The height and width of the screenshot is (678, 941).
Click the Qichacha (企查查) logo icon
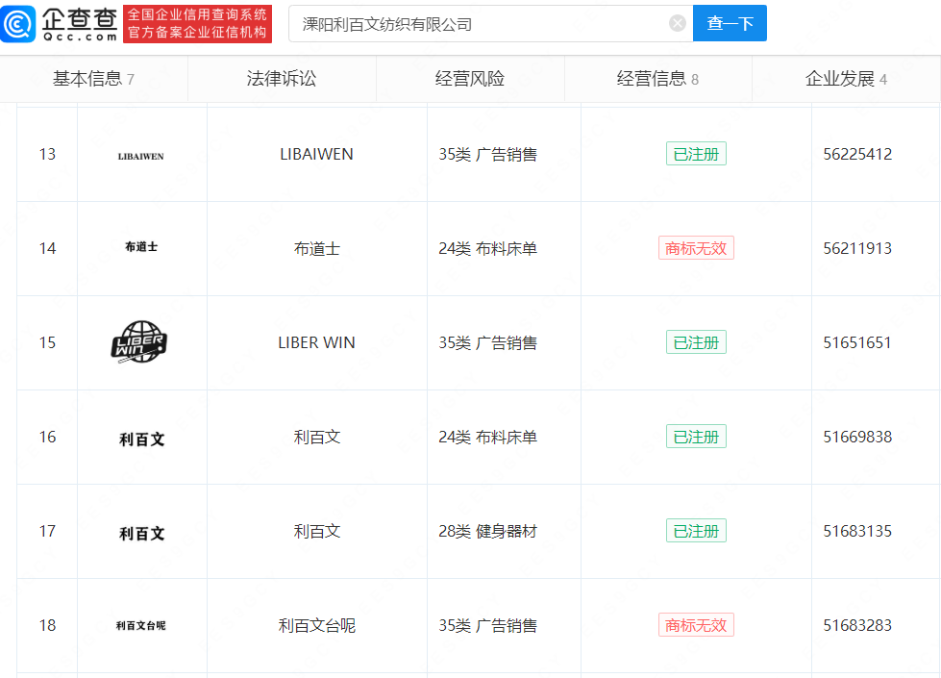click(x=19, y=21)
